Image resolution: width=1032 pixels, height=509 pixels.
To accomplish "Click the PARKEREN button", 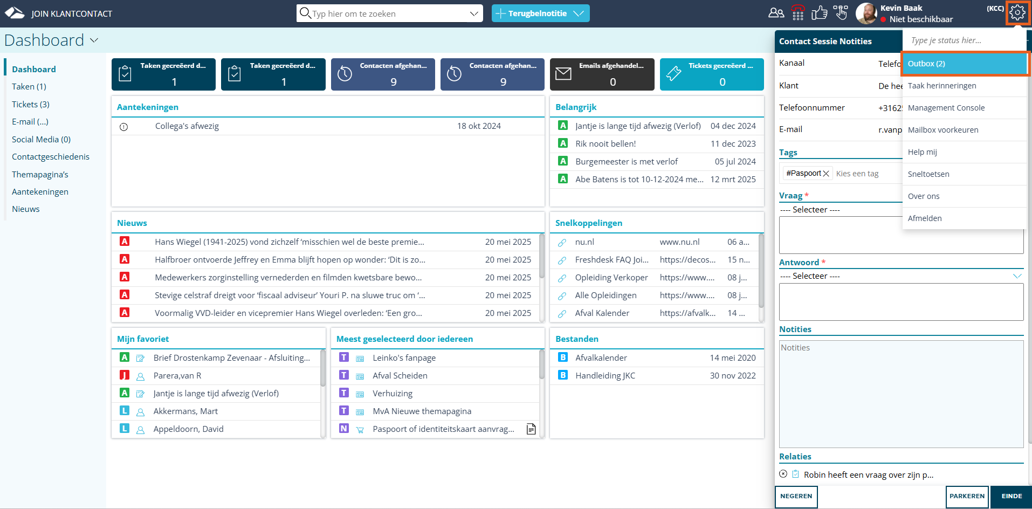I will [967, 497].
